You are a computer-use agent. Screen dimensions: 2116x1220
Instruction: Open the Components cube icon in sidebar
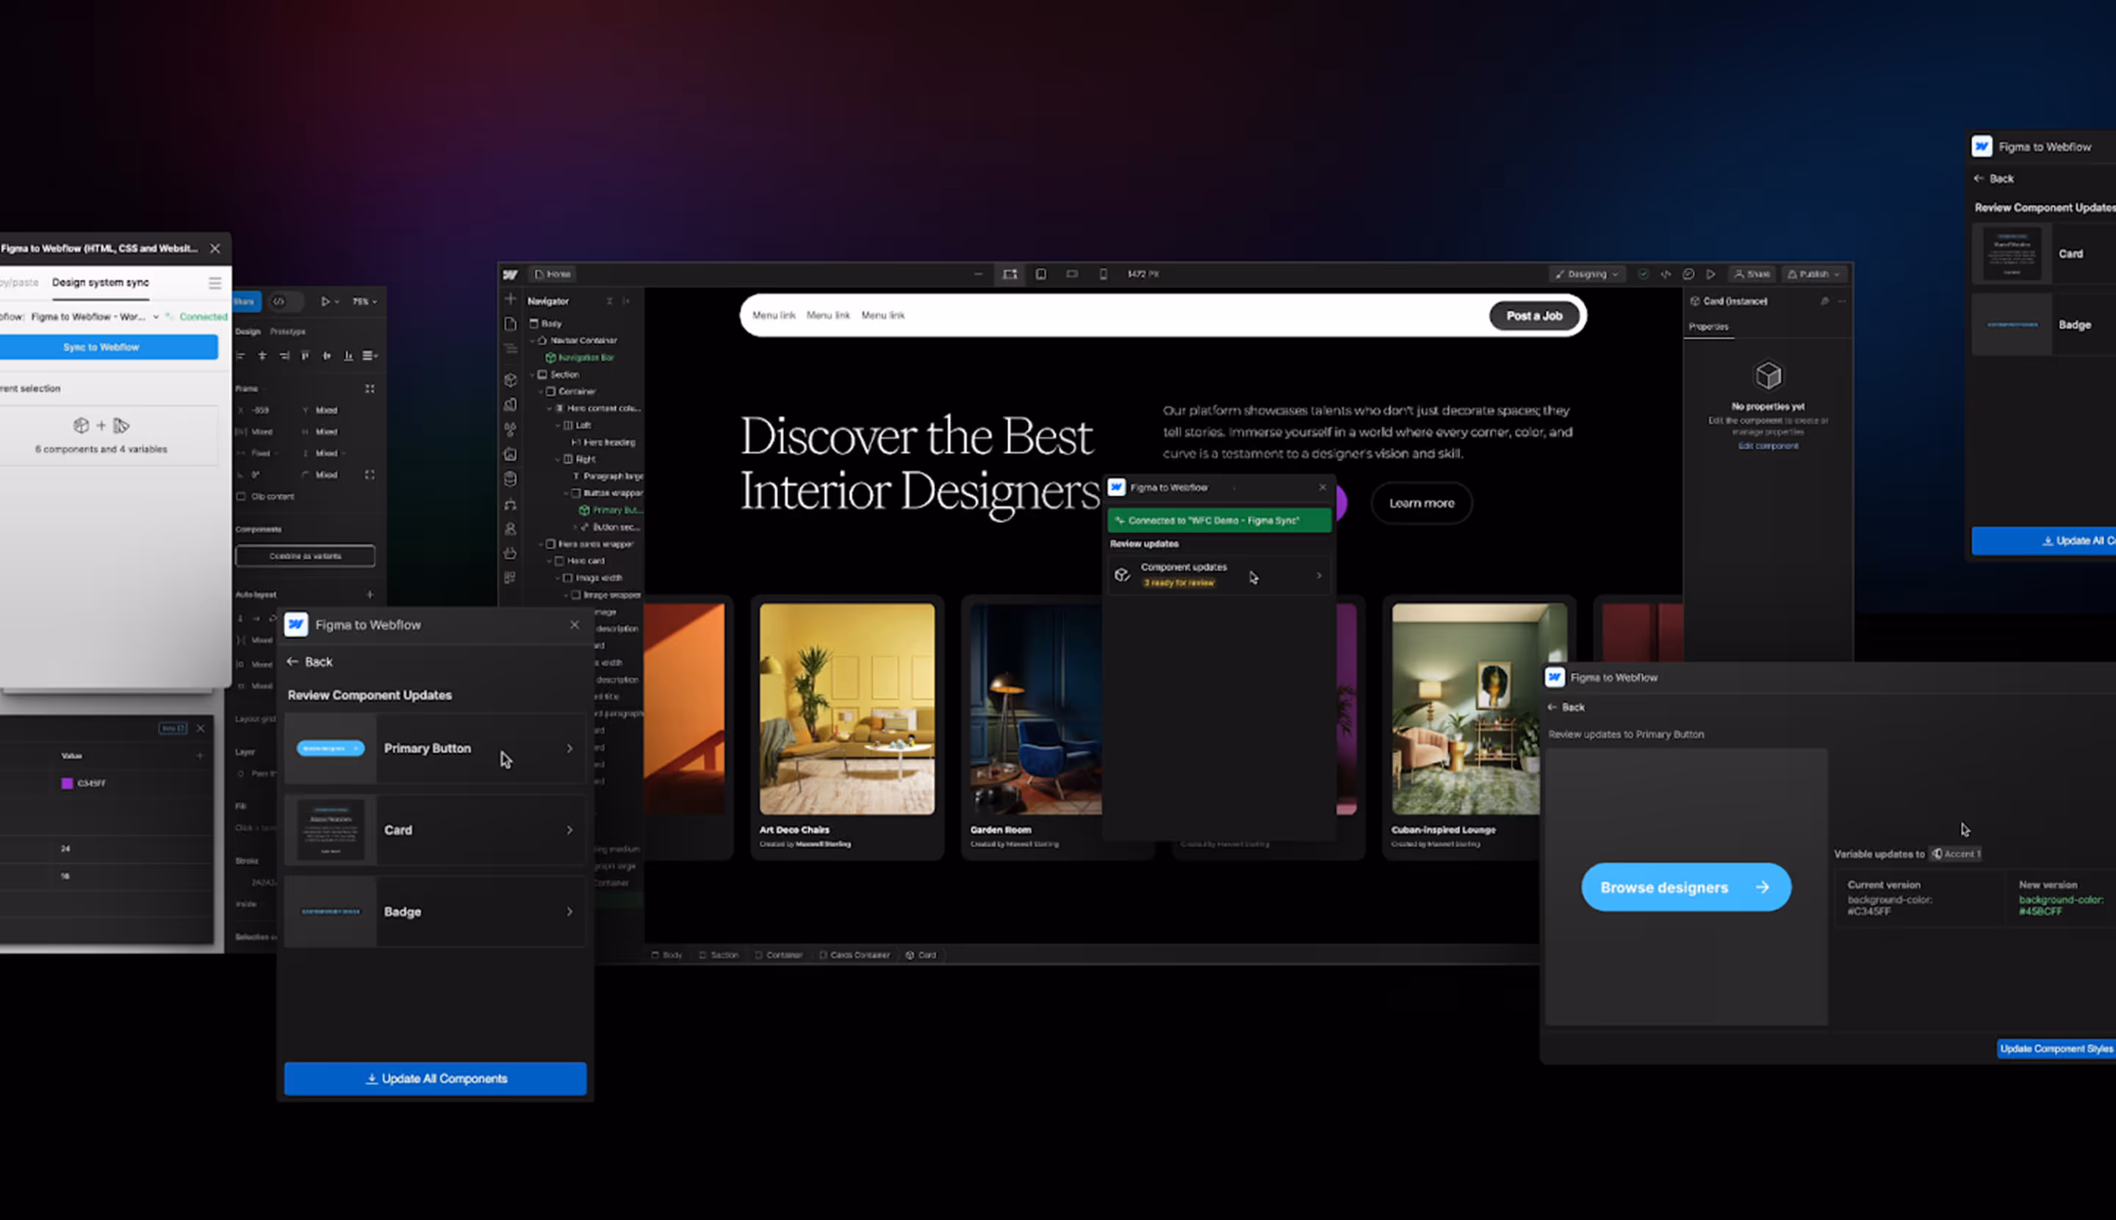(510, 379)
